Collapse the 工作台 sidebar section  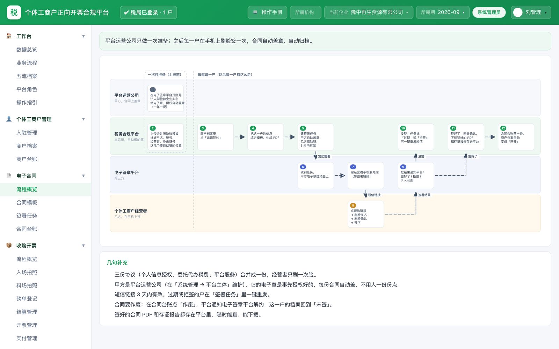[84, 36]
